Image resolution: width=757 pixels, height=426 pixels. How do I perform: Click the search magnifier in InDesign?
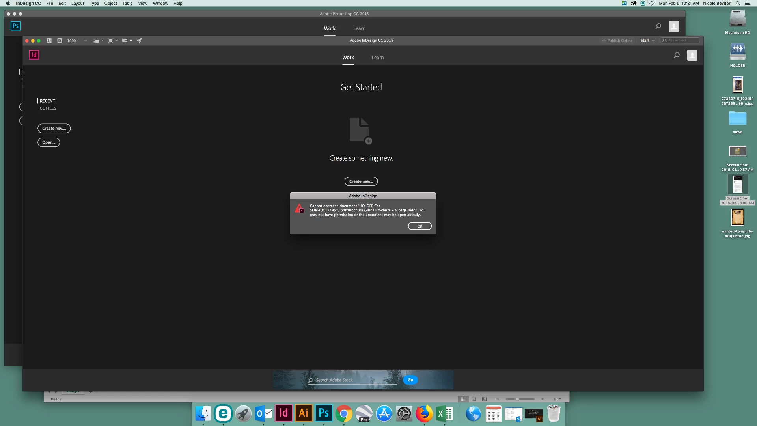(x=677, y=55)
